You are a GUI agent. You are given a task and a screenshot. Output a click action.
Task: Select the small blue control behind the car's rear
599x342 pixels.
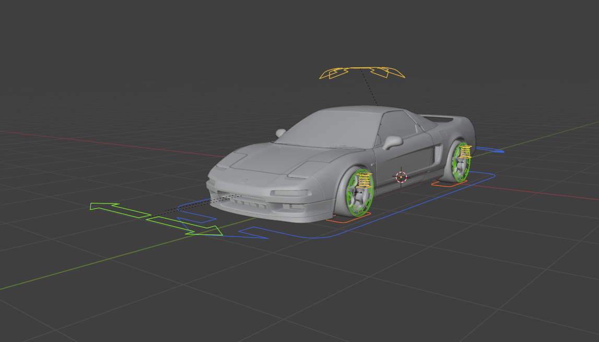pyautogui.click(x=490, y=150)
